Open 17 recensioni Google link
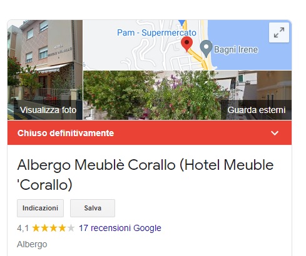Viewport: 306px width, 256px height. click(x=120, y=228)
